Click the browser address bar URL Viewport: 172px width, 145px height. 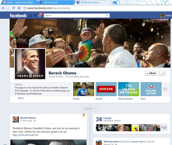tap(48, 8)
